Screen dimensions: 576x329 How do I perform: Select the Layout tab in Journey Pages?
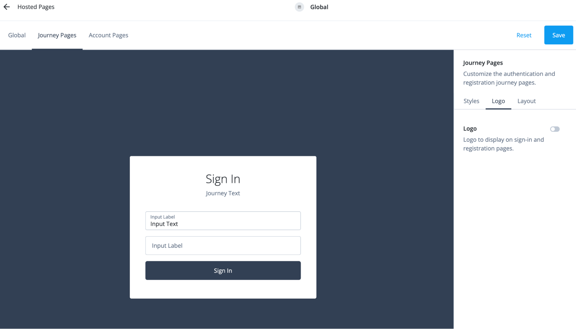[x=526, y=101]
